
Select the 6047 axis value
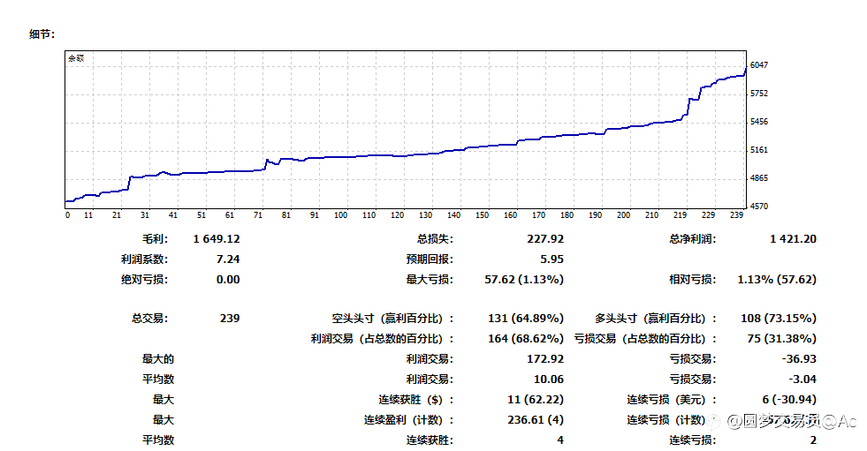pos(759,65)
